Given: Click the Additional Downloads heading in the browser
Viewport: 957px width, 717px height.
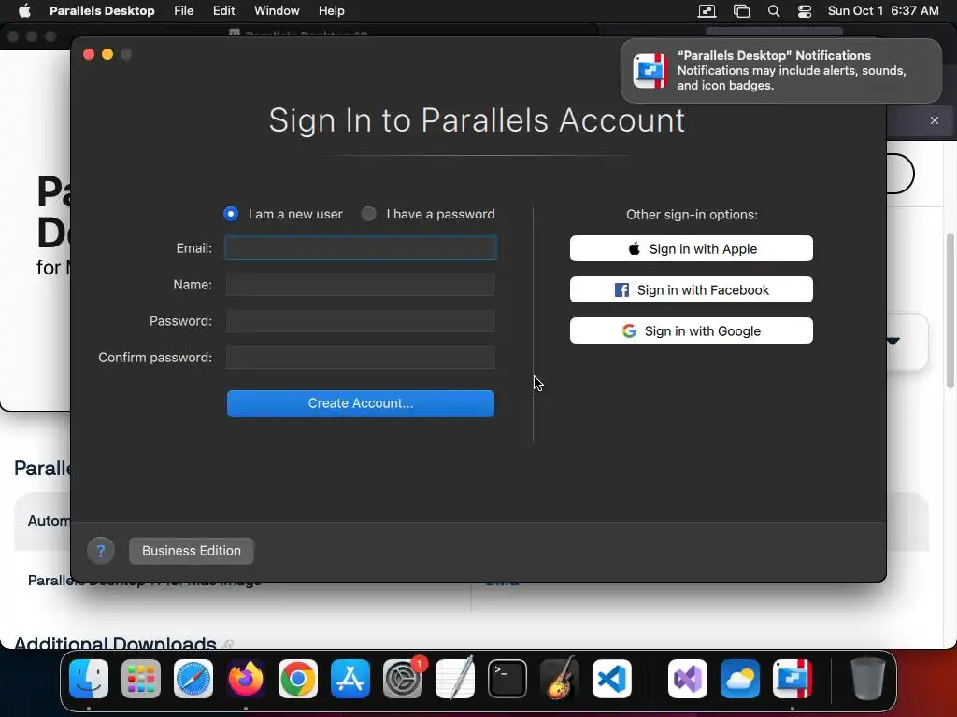Looking at the screenshot, I should (x=115, y=642).
